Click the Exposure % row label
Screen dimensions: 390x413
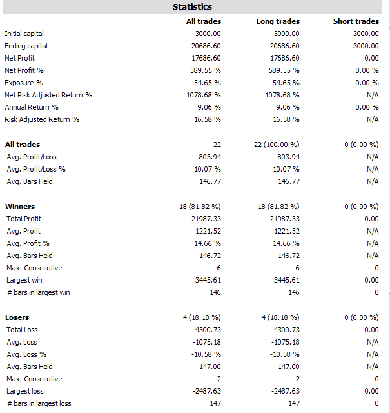click(x=24, y=83)
